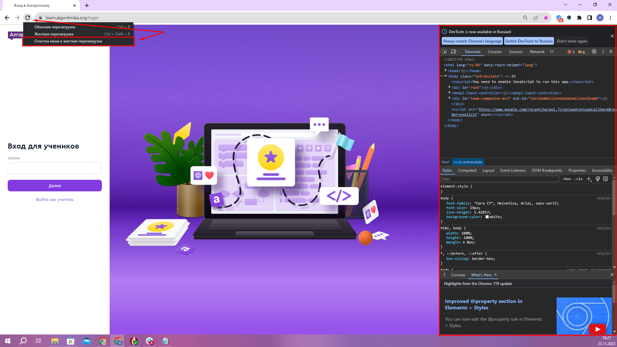Image resolution: width=617 pixels, height=347 pixels.
Task: Open the Mail app on the taskbar
Action: tap(86, 341)
